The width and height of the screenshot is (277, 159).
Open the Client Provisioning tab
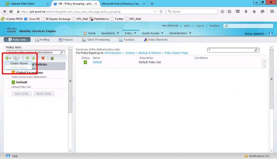(x=96, y=40)
